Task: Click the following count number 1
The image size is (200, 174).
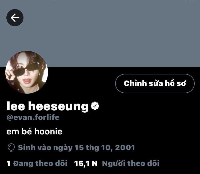Action: (x=9, y=164)
